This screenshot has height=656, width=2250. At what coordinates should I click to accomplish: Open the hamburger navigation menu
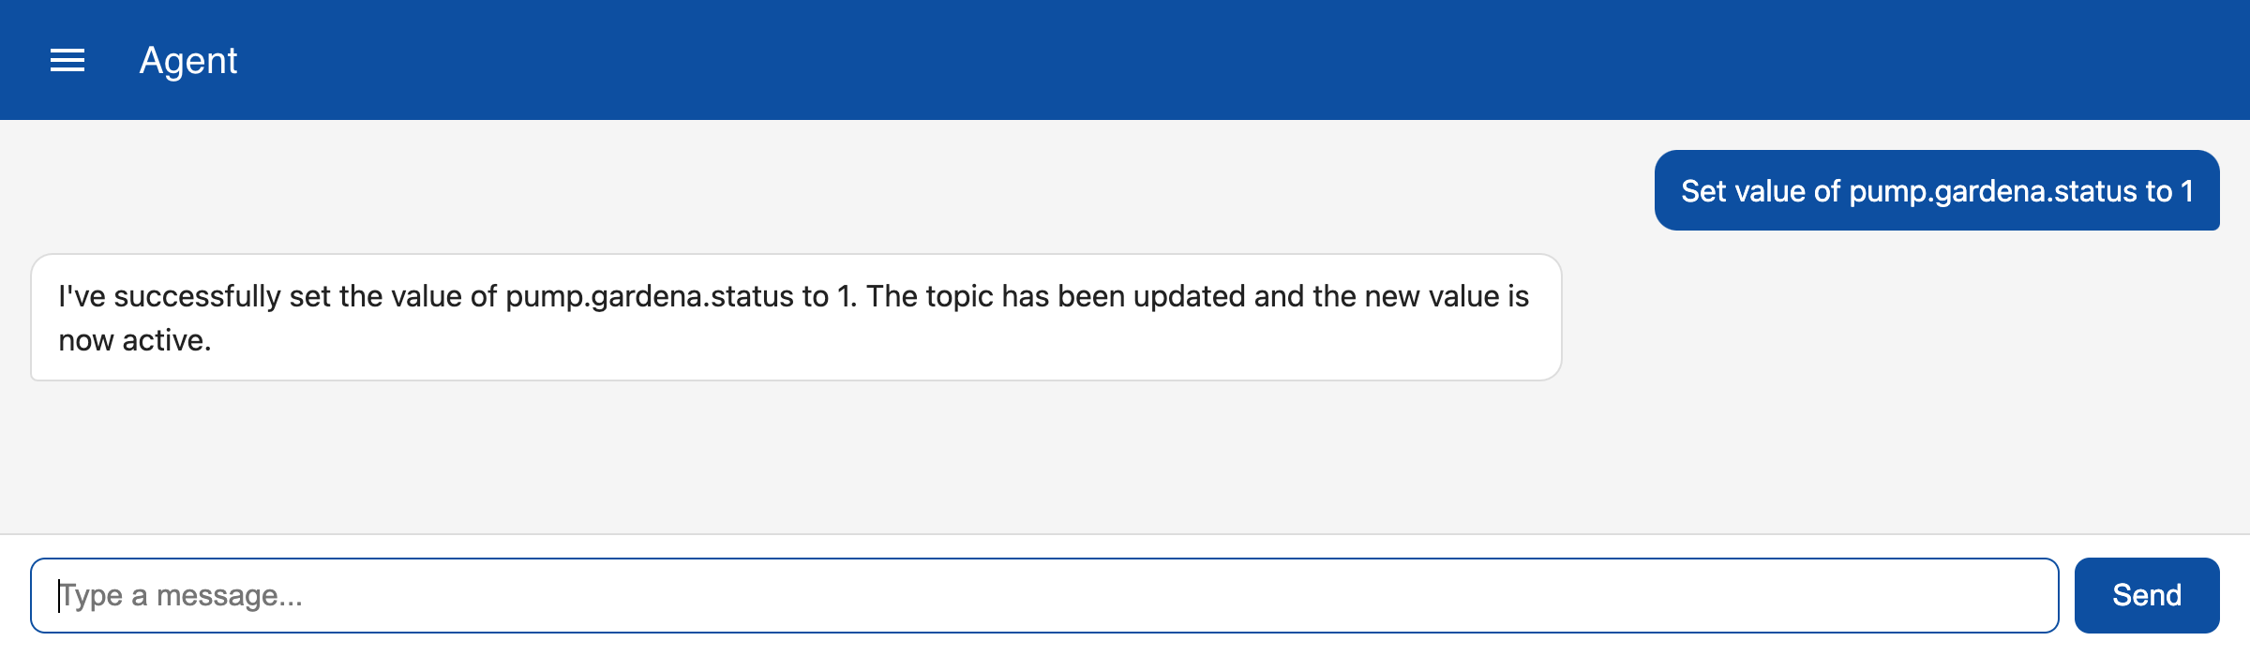click(x=67, y=60)
